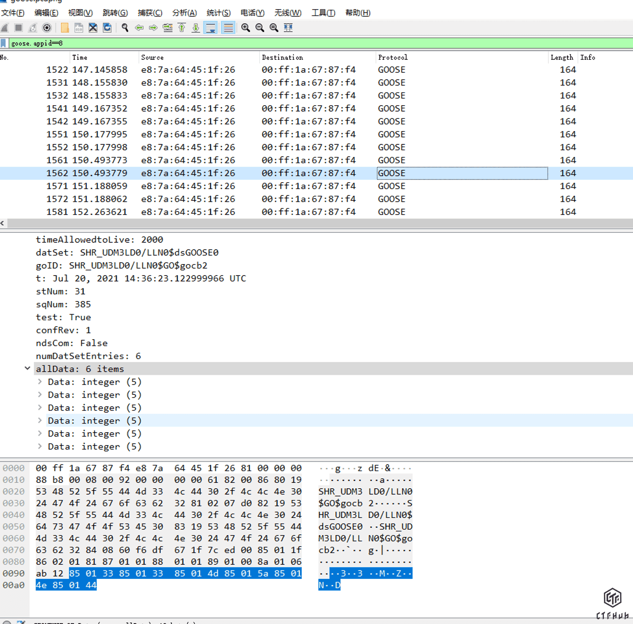The height and width of the screenshot is (624, 633).
Task: Go to the previous packet with back arrow
Action: coord(139,28)
